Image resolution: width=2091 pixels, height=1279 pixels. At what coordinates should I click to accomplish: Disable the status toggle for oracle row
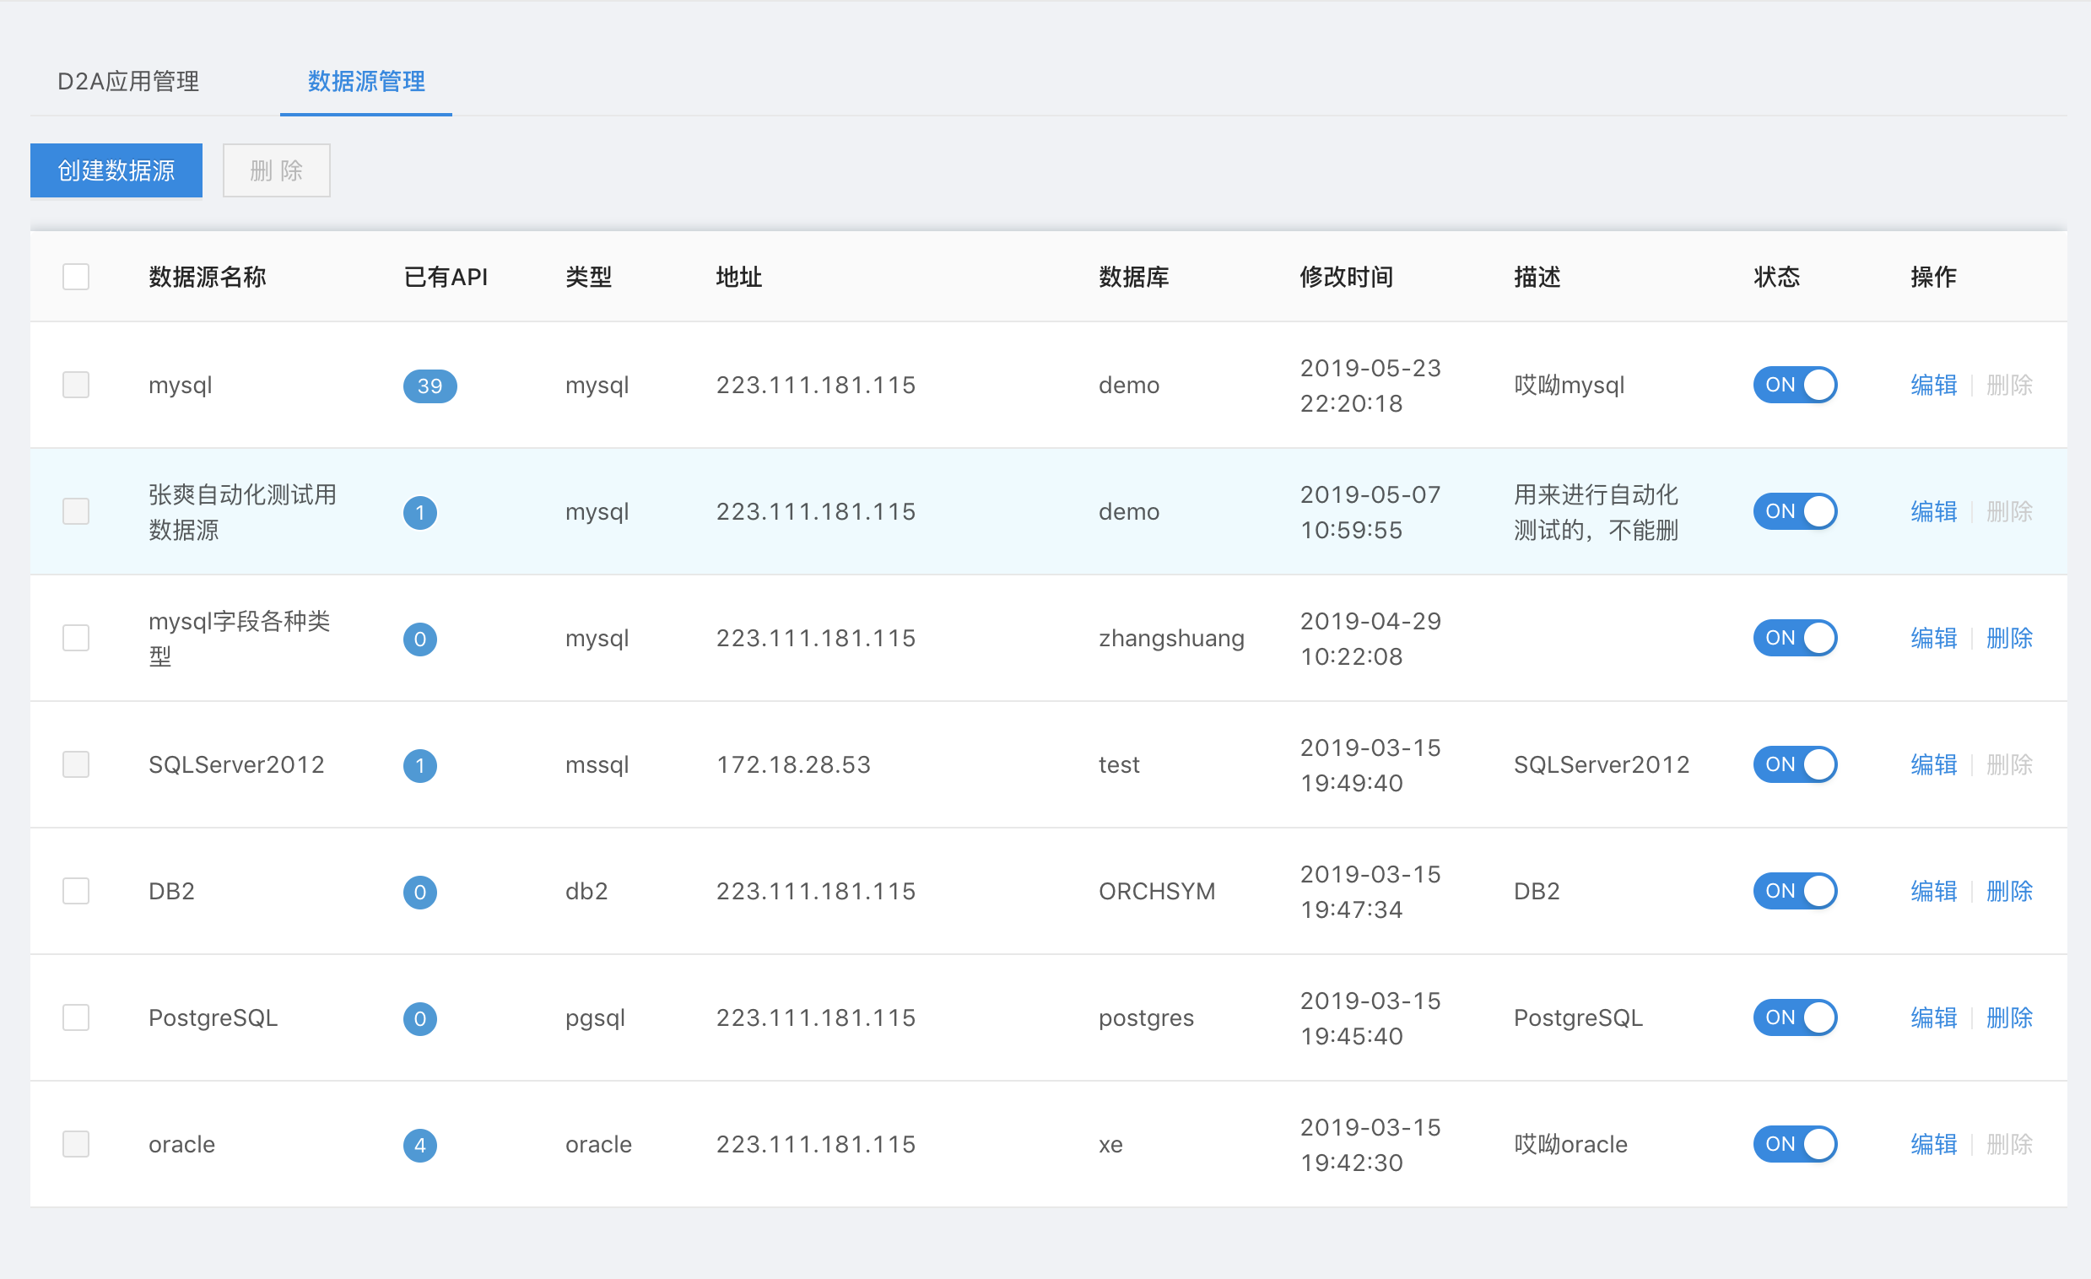click(x=1794, y=1144)
